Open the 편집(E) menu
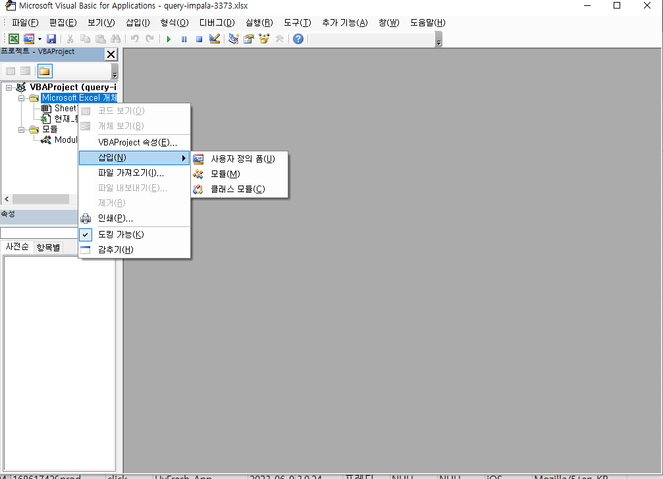Image resolution: width=663 pixels, height=479 pixels. [x=63, y=22]
